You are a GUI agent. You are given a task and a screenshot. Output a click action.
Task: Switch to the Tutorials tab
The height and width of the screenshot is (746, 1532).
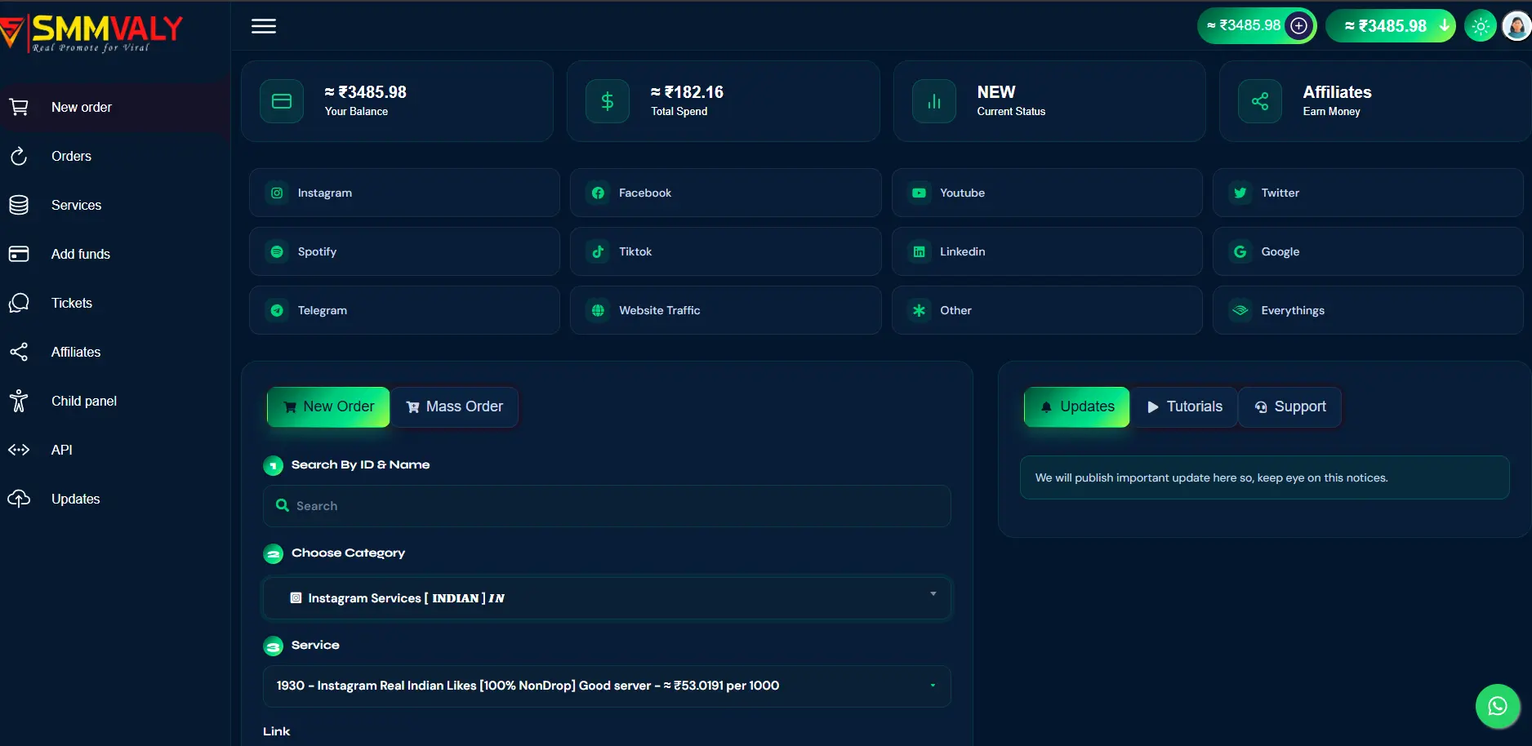(x=1184, y=406)
